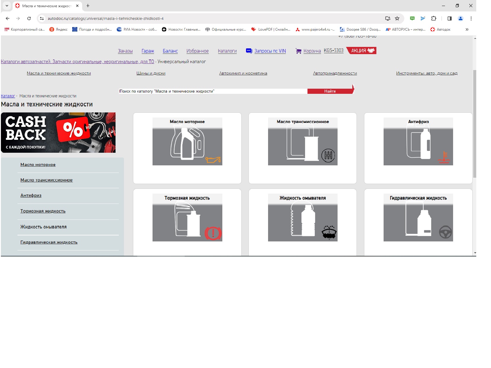Open the Doogee S86 bookmark
The height and width of the screenshot is (368, 491).
360,29
